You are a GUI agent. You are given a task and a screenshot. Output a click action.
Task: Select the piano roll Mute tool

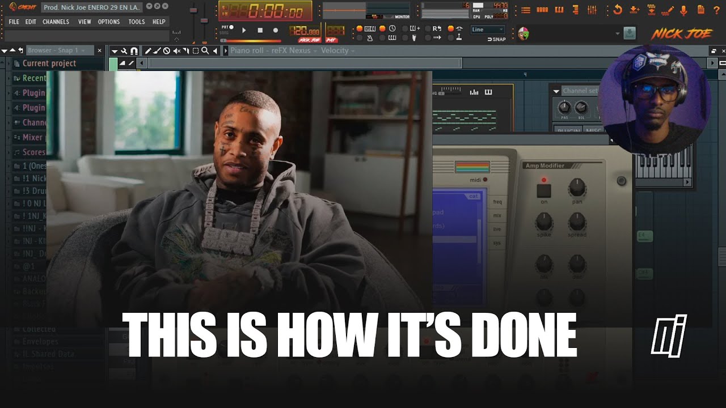pyautogui.click(x=177, y=50)
